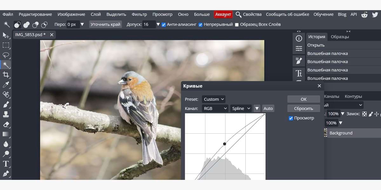Click the Уточнить край button
This screenshot has height=190, width=381.
click(105, 24)
